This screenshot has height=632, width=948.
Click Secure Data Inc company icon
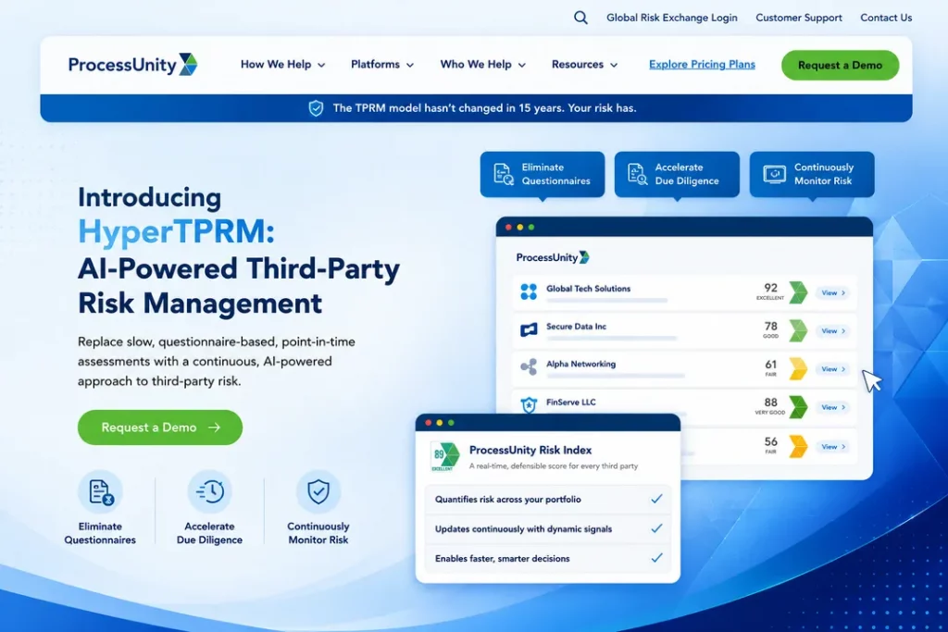(529, 330)
